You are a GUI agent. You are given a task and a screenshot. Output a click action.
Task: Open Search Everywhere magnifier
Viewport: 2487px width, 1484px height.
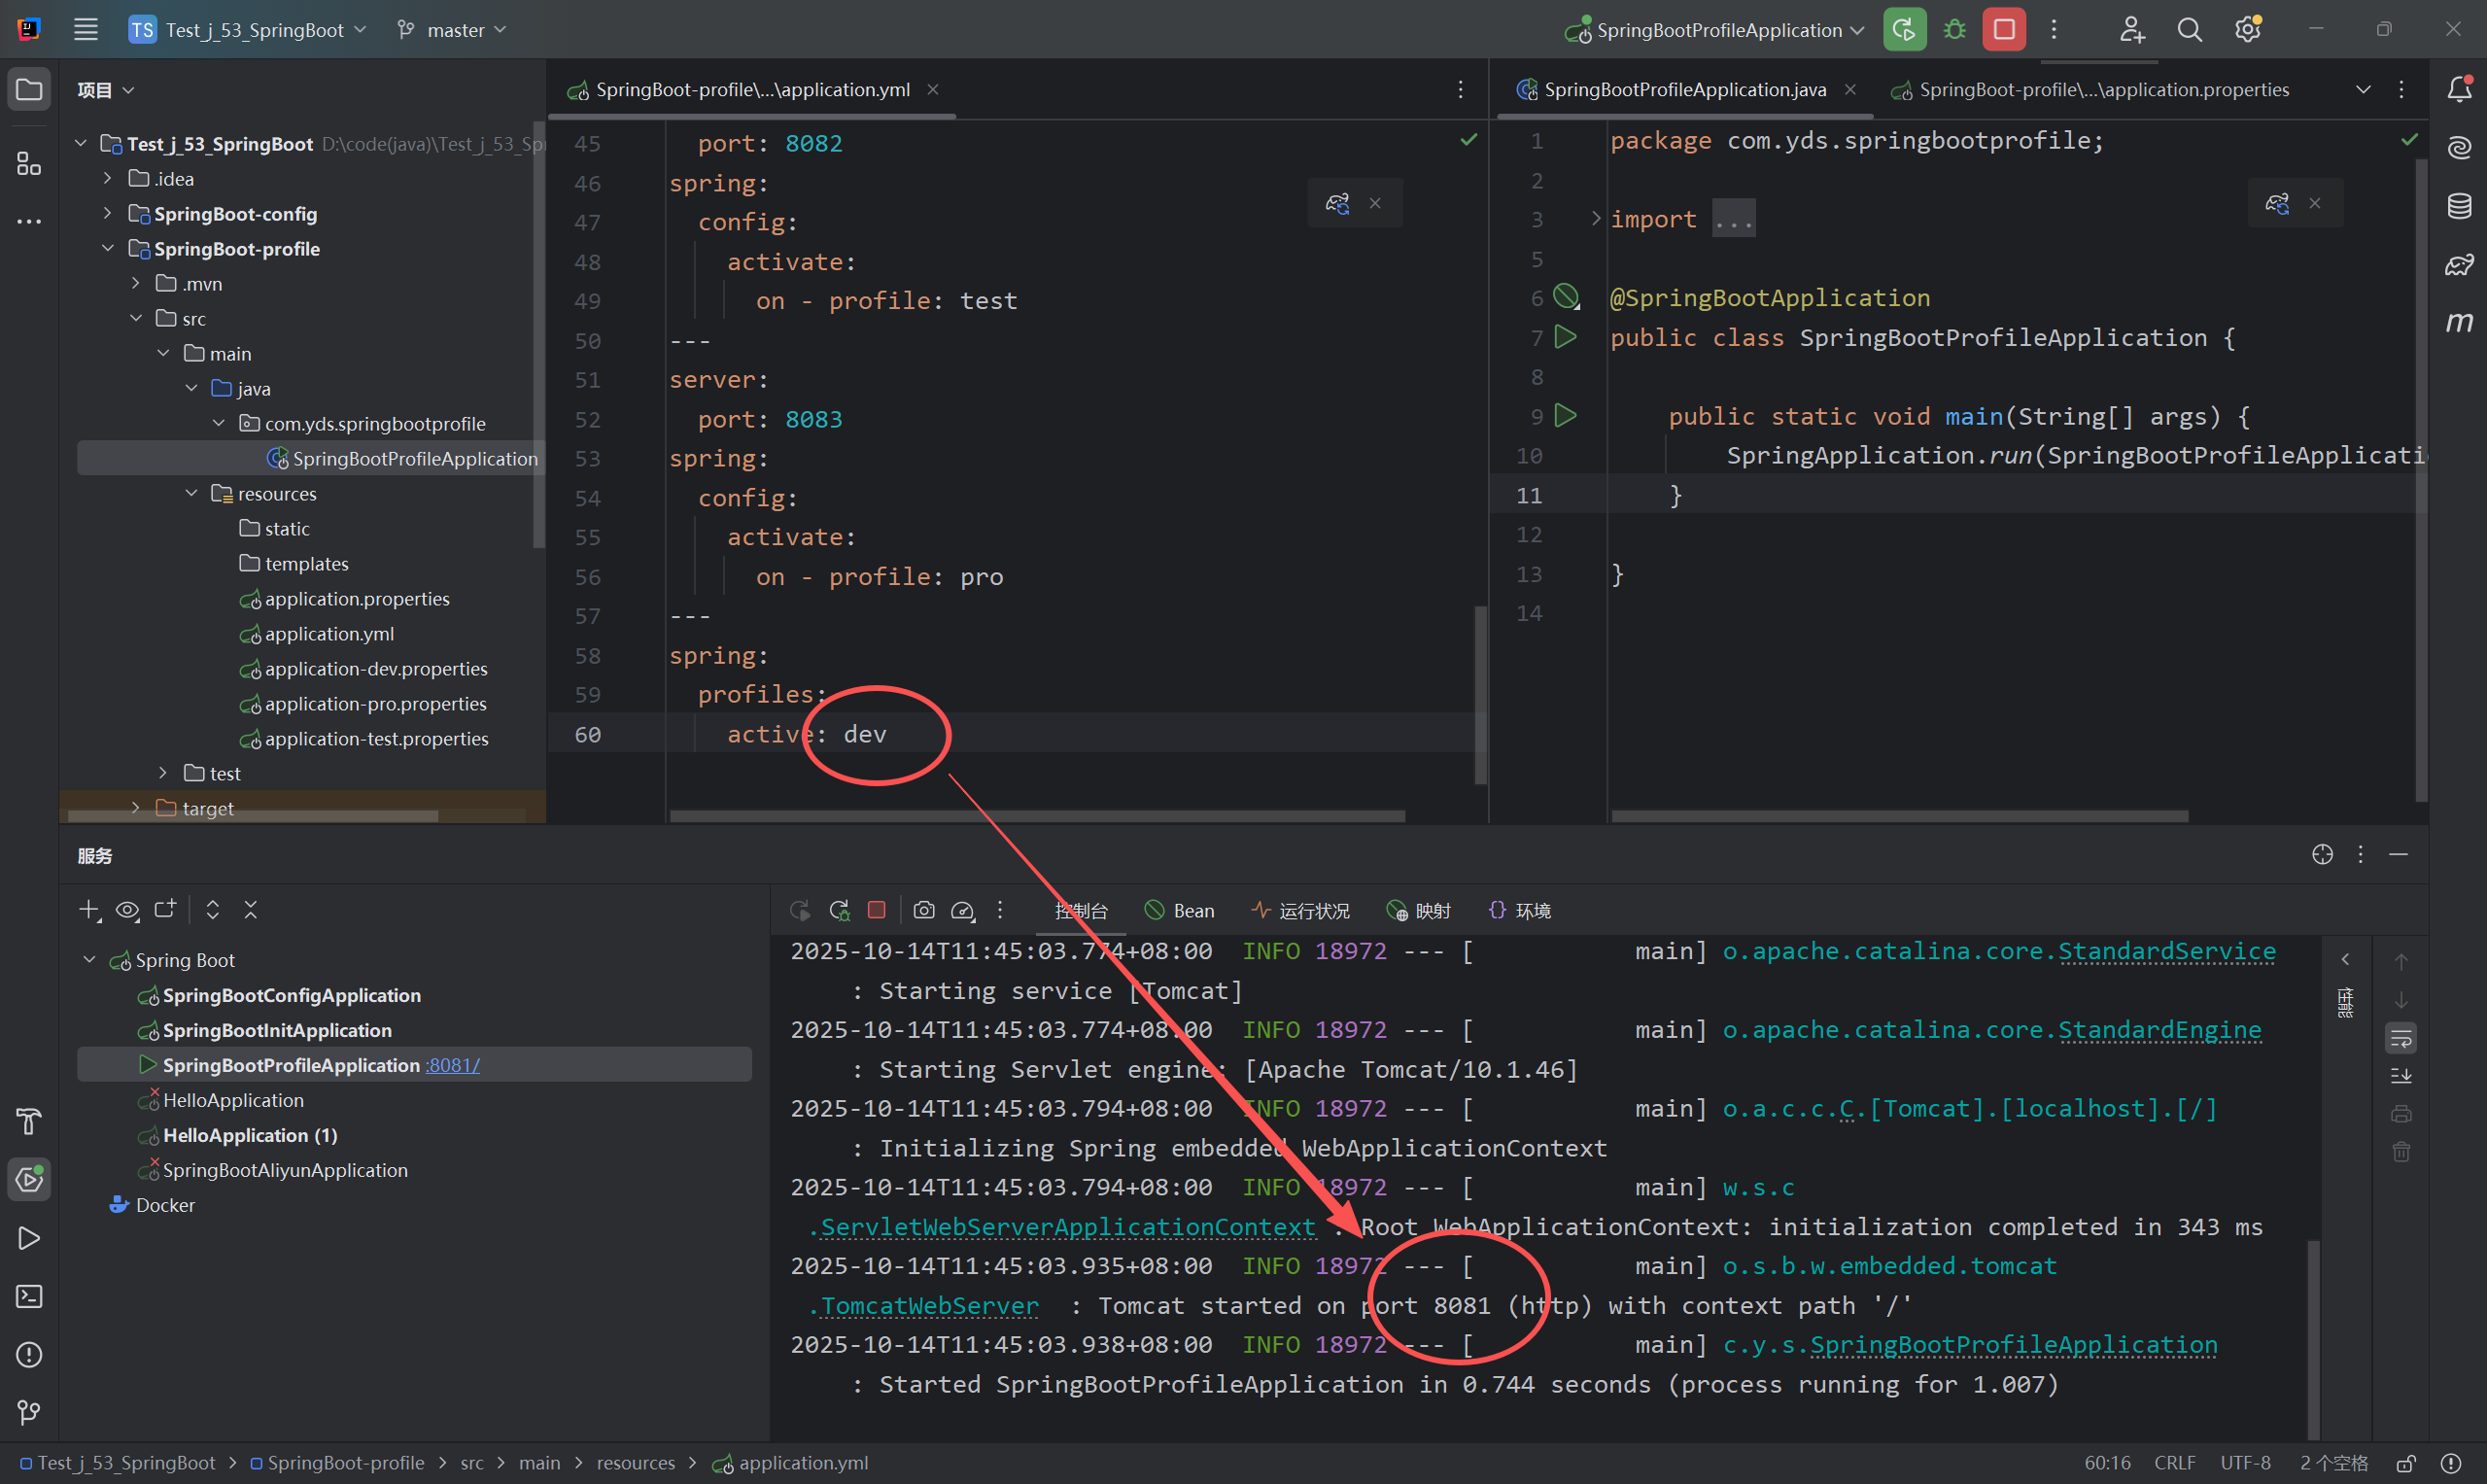pos(2190,30)
